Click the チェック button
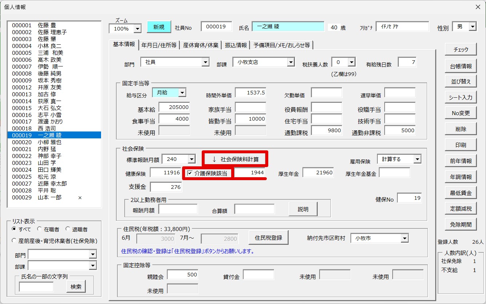This screenshot has height=304, width=486. [461, 49]
